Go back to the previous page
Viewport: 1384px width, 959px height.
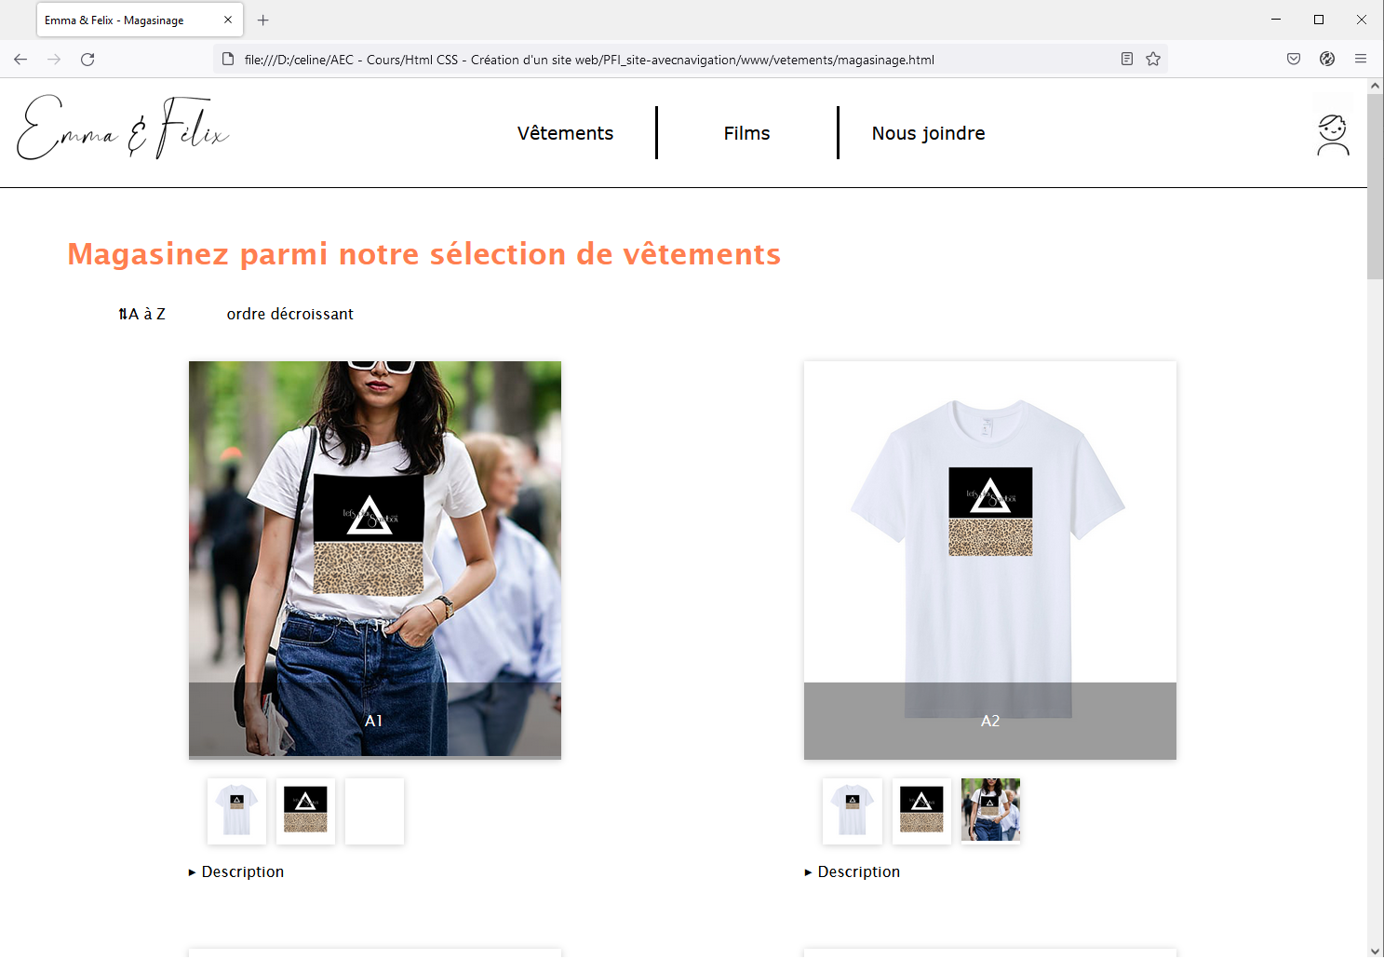(x=20, y=60)
